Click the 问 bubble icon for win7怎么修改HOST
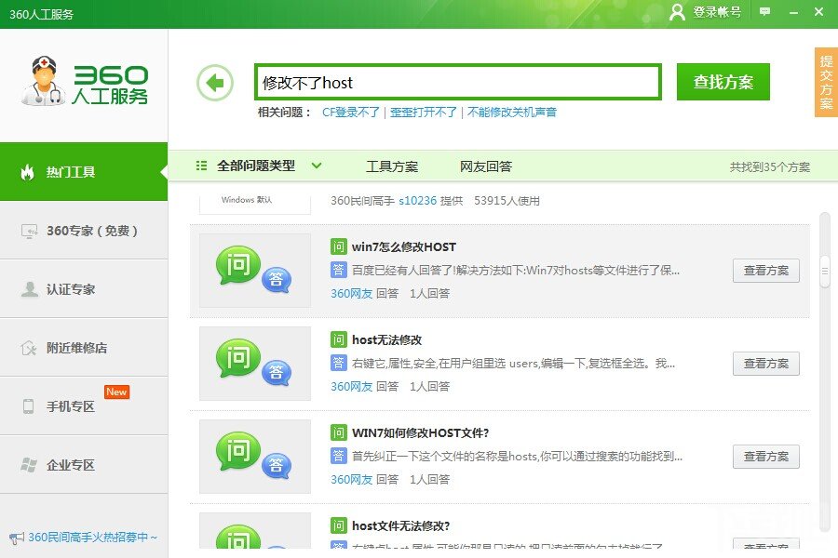The height and width of the screenshot is (558, 838). click(237, 265)
